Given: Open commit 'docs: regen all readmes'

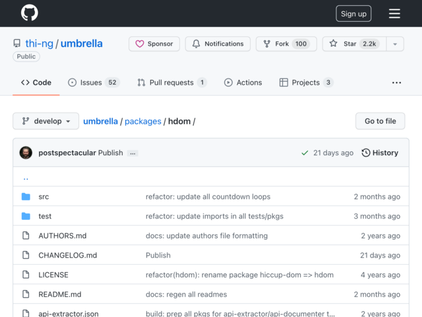Looking at the screenshot, I should pyautogui.click(x=186, y=295).
